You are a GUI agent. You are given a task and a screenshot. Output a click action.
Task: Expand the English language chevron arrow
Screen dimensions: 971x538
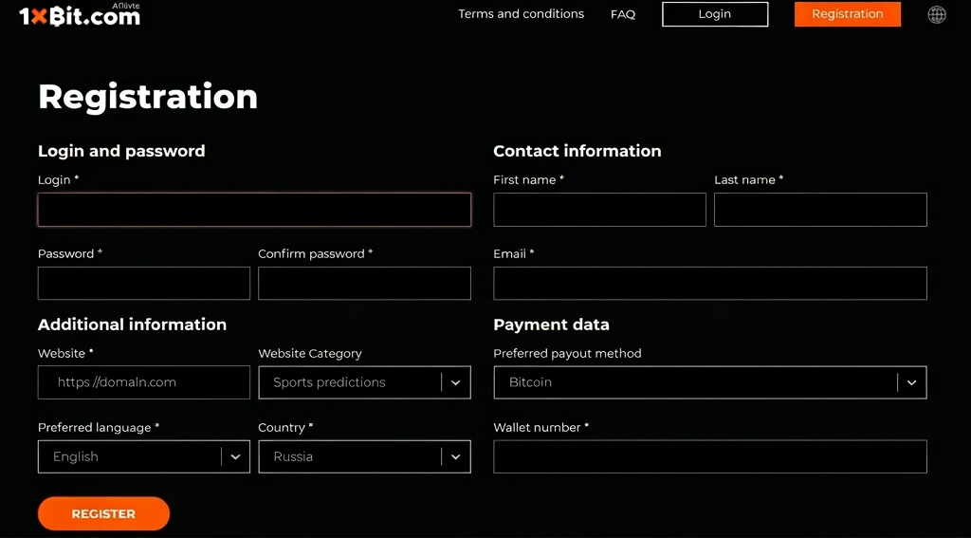pyautogui.click(x=235, y=456)
